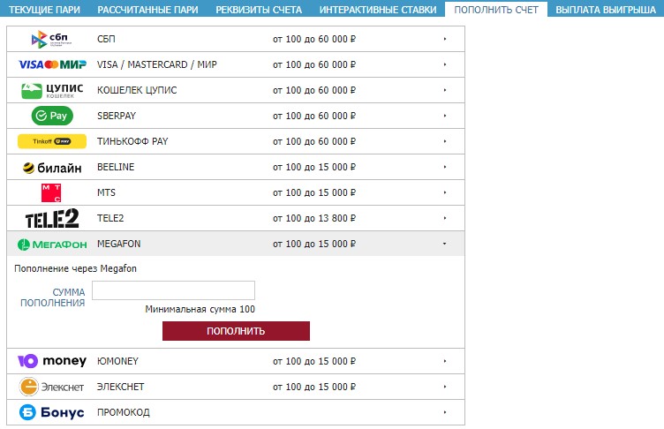Click the BEELINE label
Screen dimensions: 664x429
tap(116, 167)
